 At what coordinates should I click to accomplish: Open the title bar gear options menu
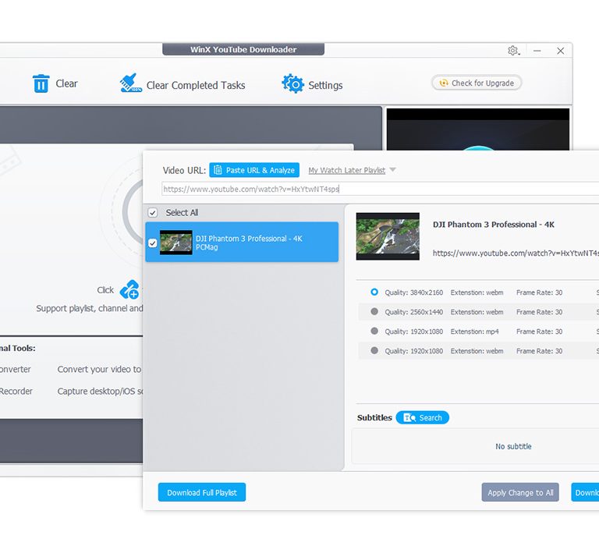[x=513, y=51]
